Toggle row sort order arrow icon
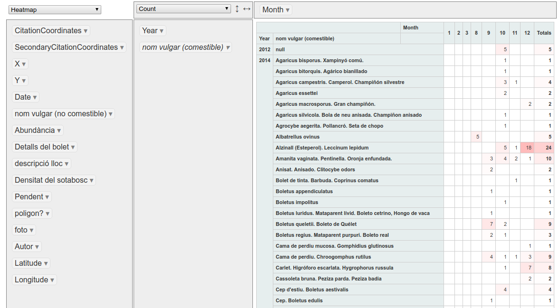 point(237,9)
